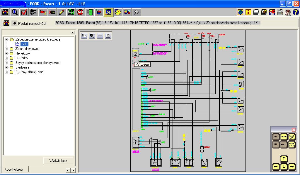Click the INS key on keypad panel
The width and height of the screenshot is (300, 175).
pyautogui.click(x=275, y=136)
